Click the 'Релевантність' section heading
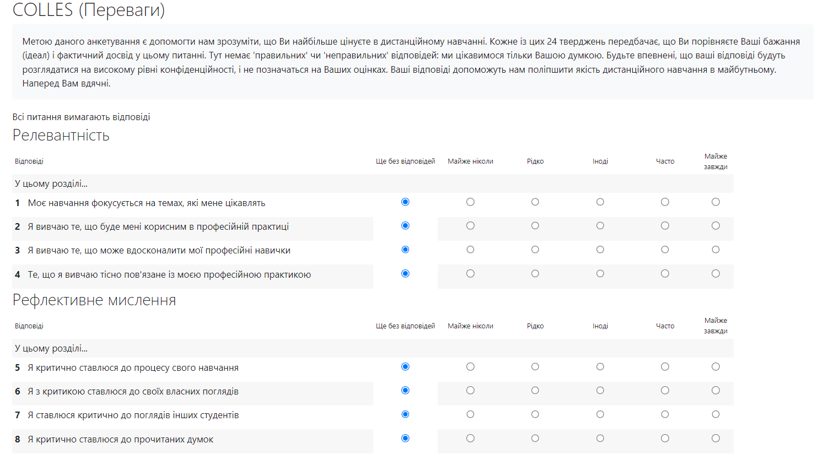 click(61, 136)
